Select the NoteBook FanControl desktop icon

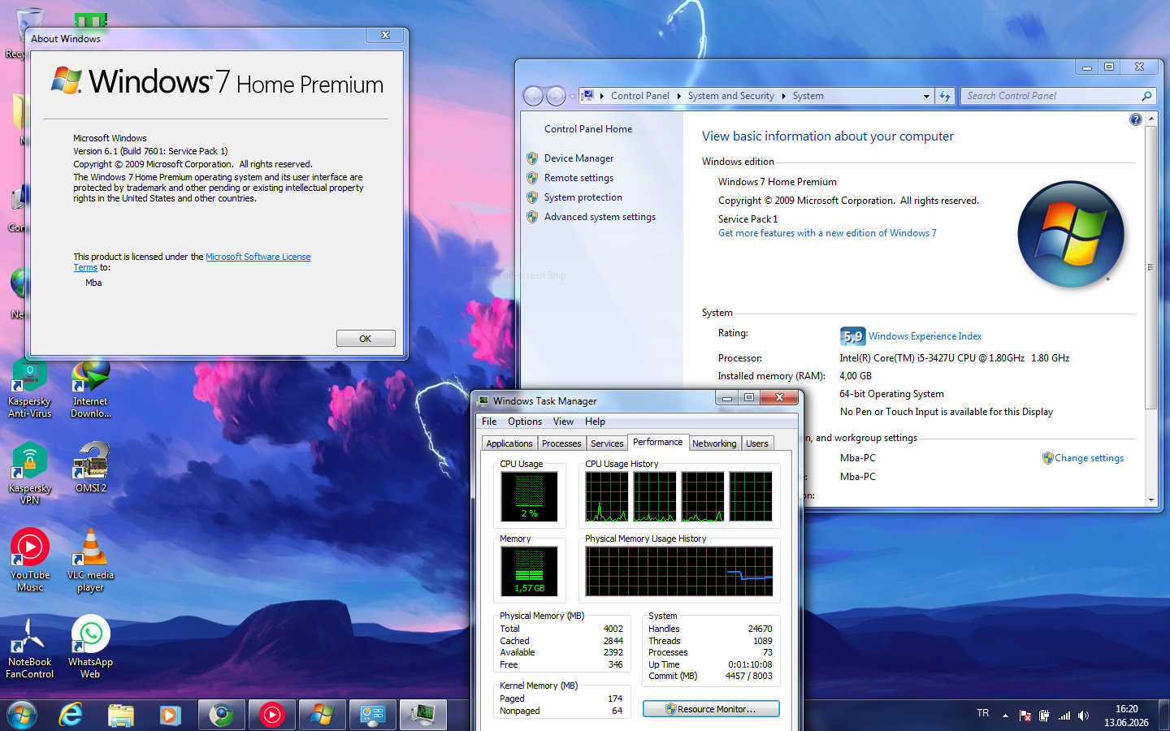click(x=29, y=647)
